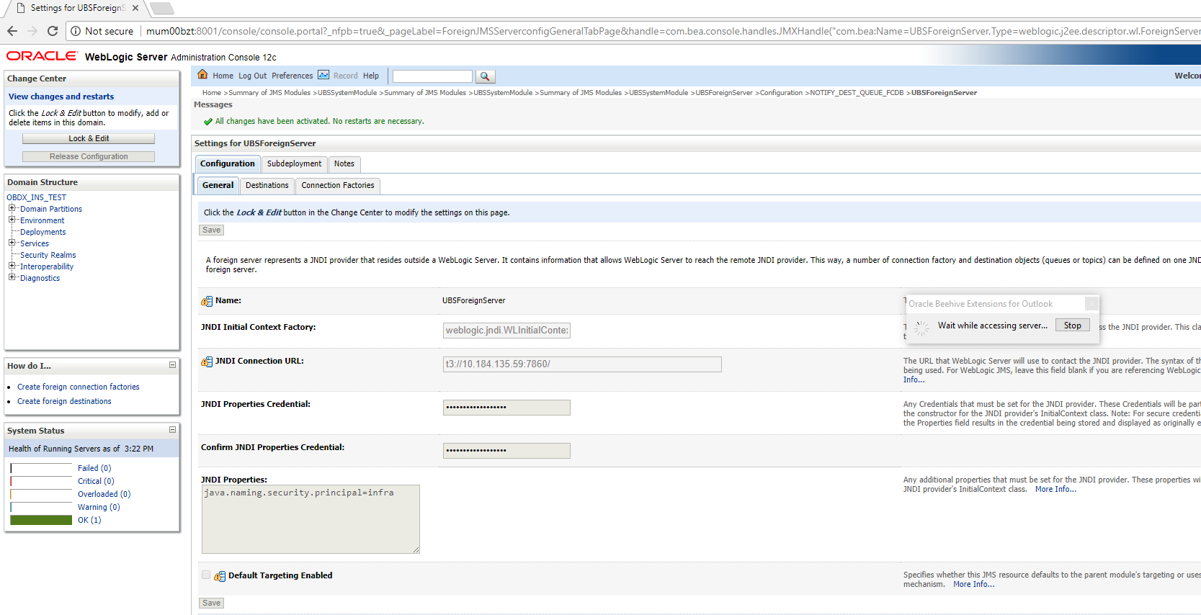Viewport: 1201px width, 615px height.
Task: Click the UBSForeignServer breadcrumb before Configuration
Action: (724, 93)
